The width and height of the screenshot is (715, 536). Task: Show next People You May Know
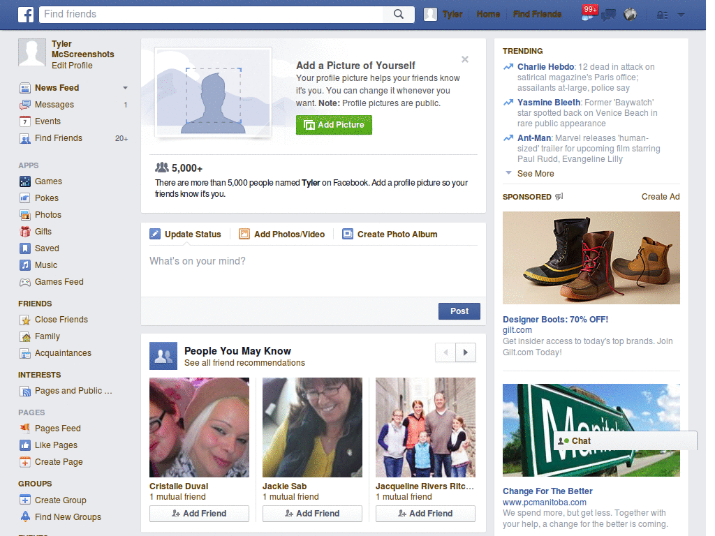[466, 352]
